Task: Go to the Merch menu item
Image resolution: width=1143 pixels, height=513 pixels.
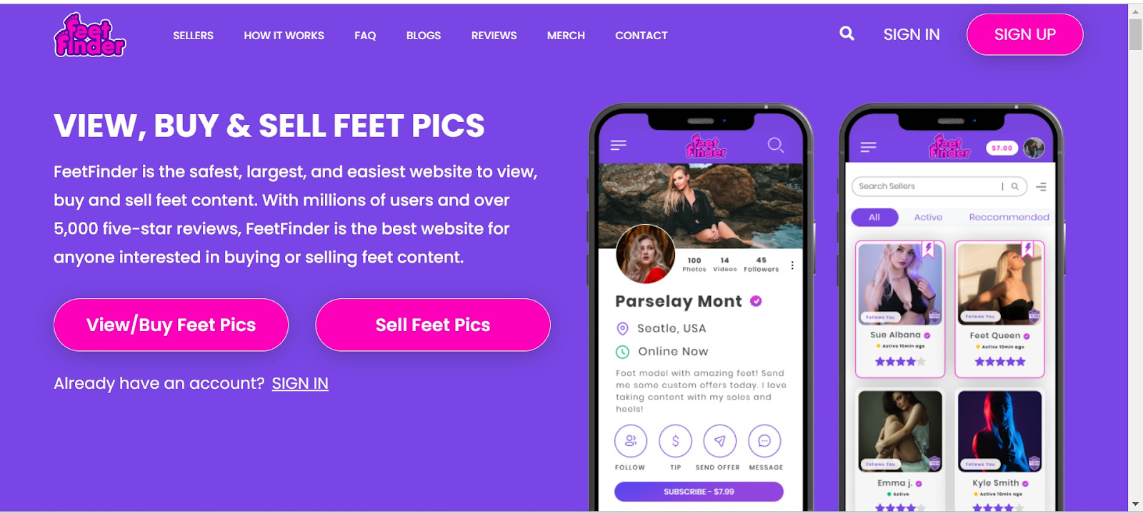Action: point(566,35)
